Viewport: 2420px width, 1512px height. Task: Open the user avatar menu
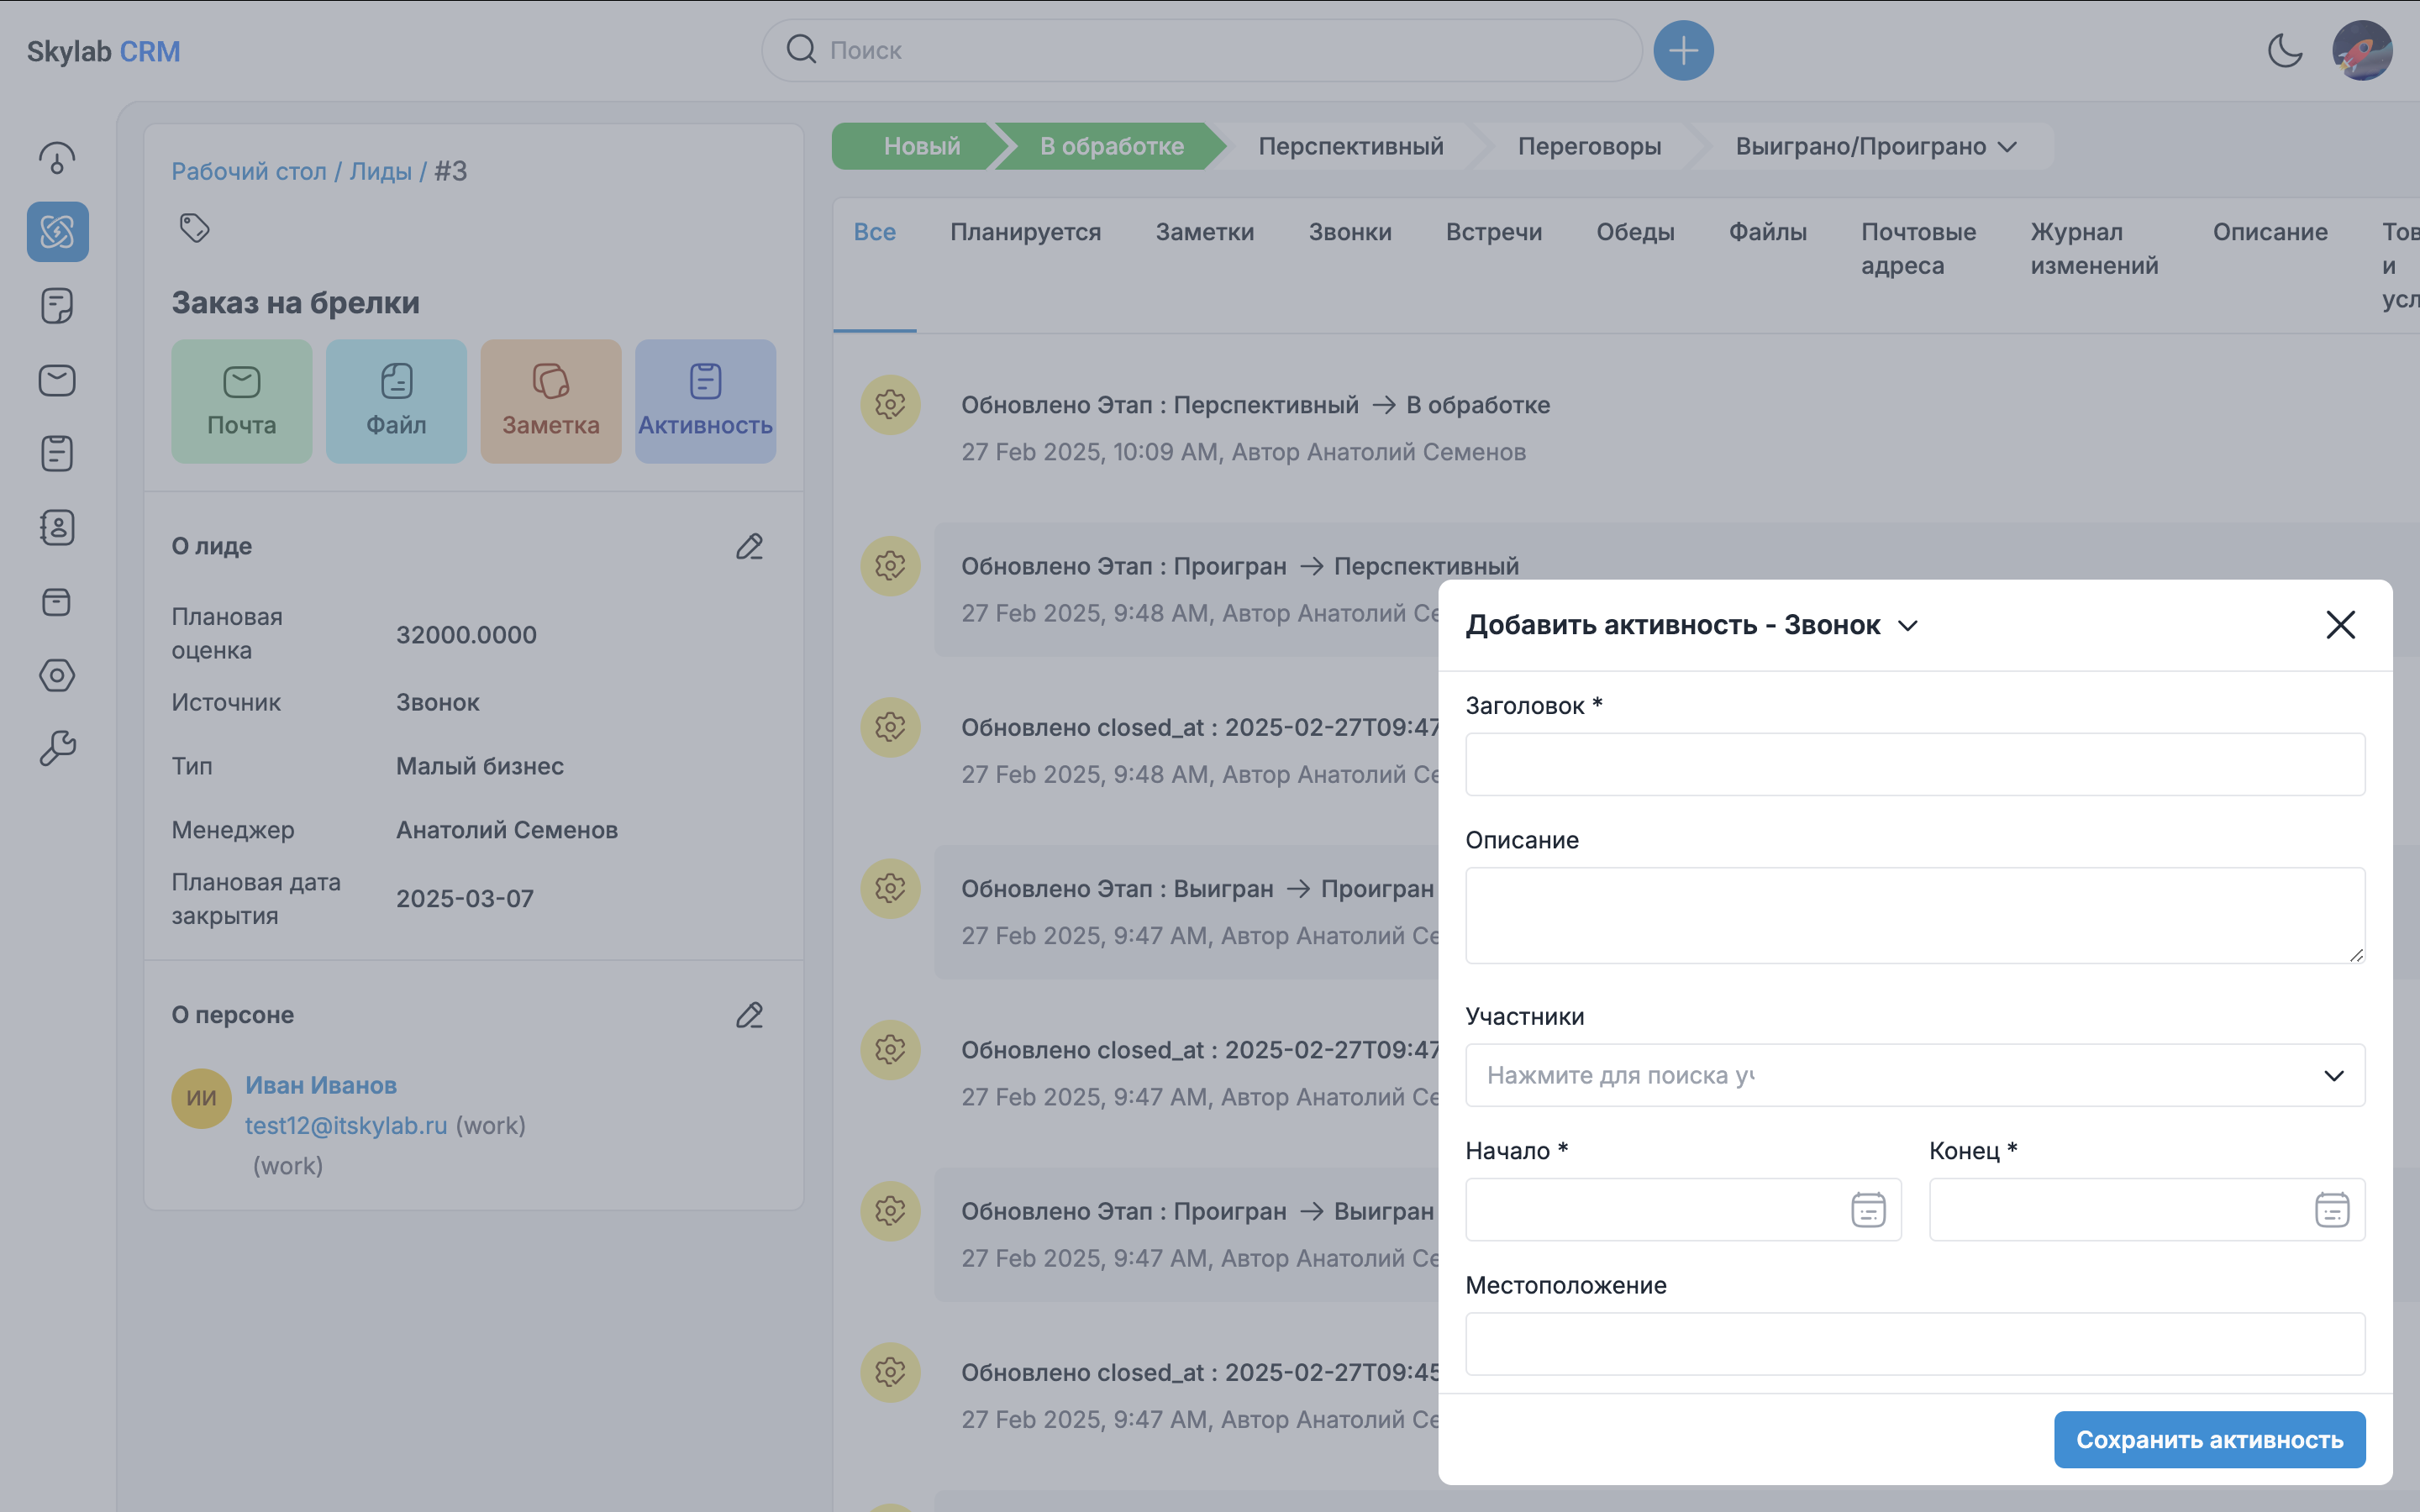point(2362,50)
